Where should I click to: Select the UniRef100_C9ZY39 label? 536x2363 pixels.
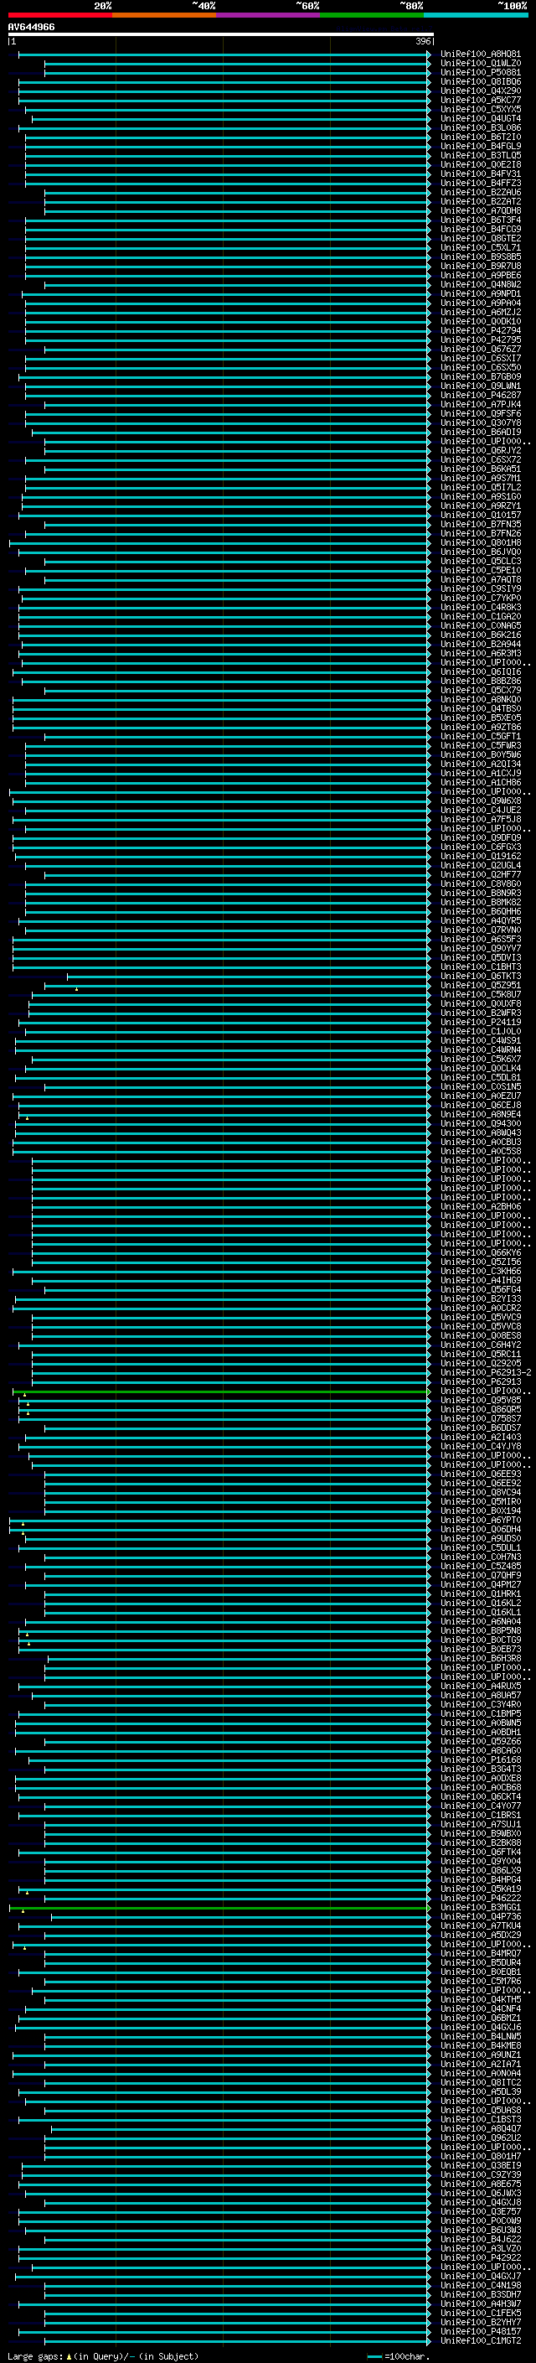pos(481,2174)
